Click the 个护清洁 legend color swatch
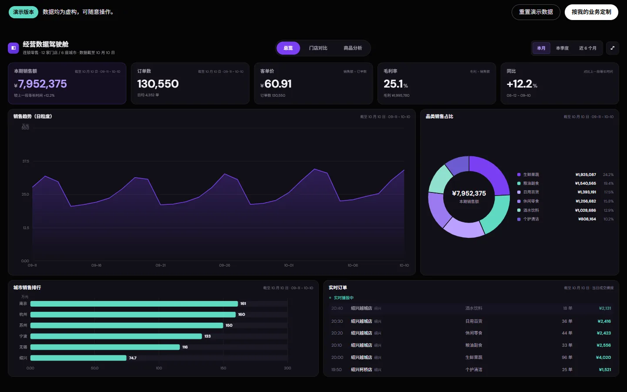 coord(519,219)
